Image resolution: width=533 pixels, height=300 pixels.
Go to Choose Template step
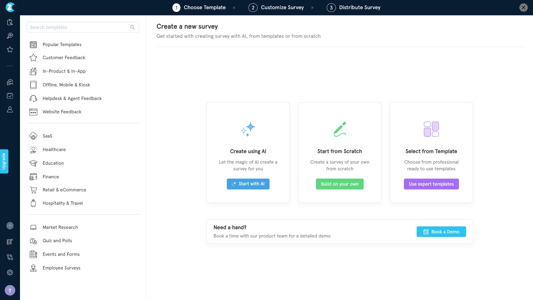tap(199, 7)
